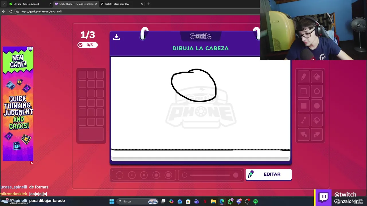
Task: Click the 1/3 round counter
Action: click(x=87, y=35)
